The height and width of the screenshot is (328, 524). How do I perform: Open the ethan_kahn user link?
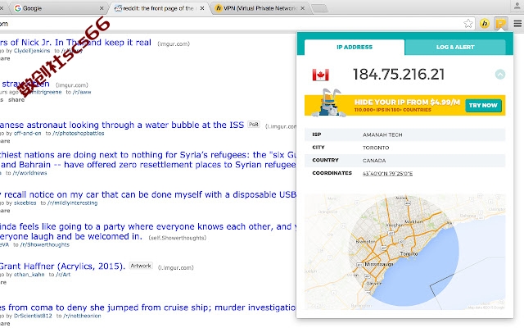(29, 275)
